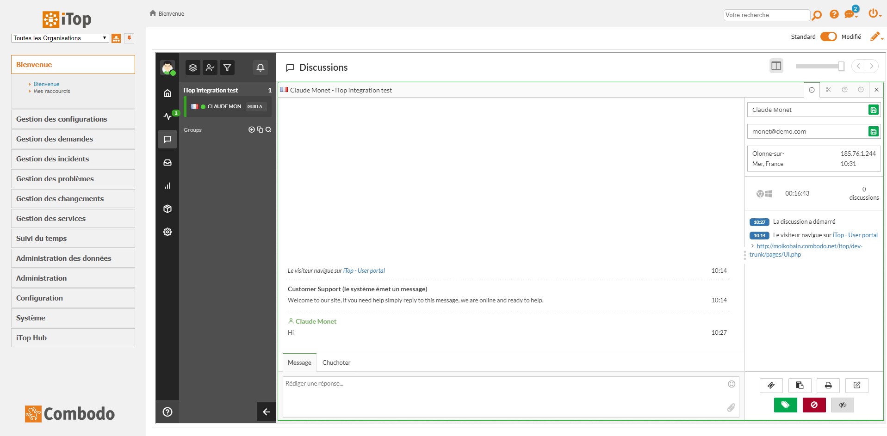Open the funnel filter icon
The image size is (887, 436).
coord(227,68)
